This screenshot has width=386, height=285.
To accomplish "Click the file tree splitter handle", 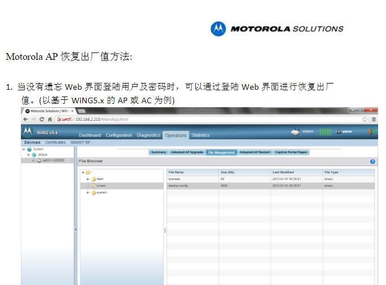I will pos(165,231).
